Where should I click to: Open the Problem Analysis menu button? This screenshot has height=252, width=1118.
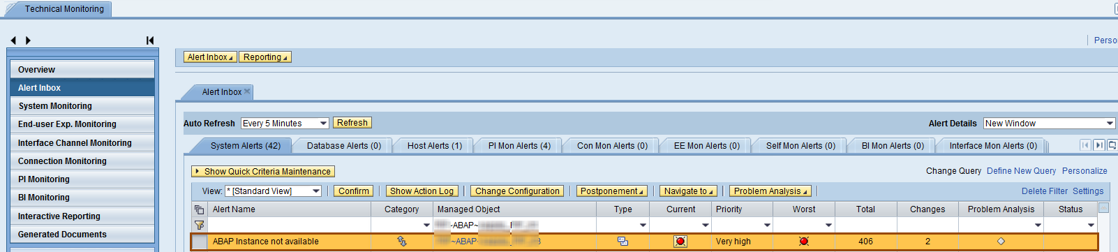pos(770,191)
